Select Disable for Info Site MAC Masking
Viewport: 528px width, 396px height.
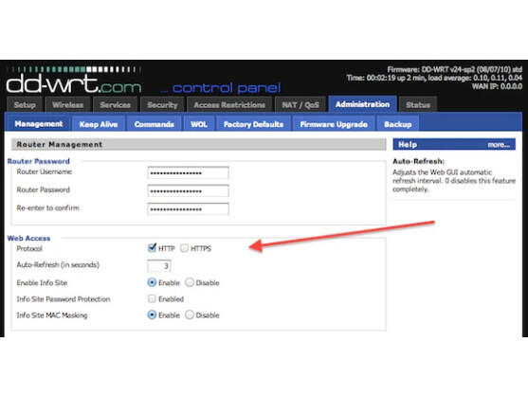pos(190,315)
